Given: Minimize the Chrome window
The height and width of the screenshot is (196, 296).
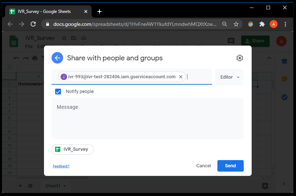Looking at the screenshot, I should tap(251, 8).
